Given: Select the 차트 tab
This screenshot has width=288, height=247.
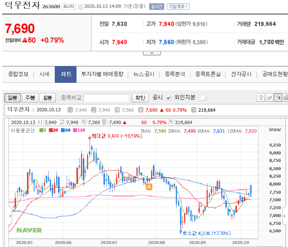Looking at the screenshot, I should click(66, 74).
